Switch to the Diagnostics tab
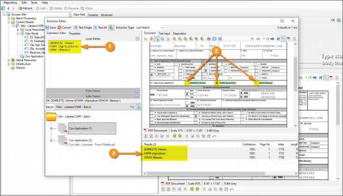Image resolution: width=343 pixels, height=196 pixels. point(179,33)
